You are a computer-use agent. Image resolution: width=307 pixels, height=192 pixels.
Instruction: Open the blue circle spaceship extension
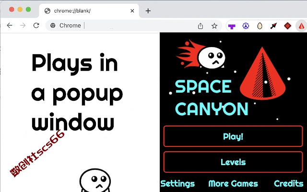[246, 25]
